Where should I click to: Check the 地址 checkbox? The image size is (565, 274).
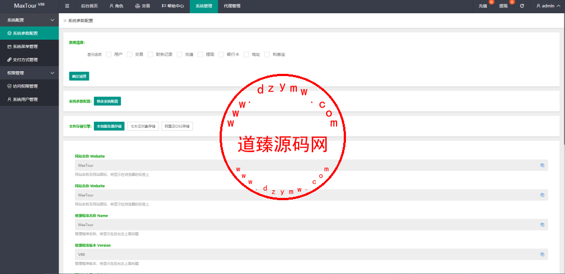(x=247, y=55)
